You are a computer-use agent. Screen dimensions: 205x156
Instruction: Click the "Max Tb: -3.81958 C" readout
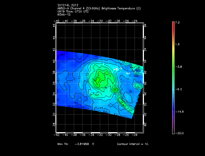(76, 144)
